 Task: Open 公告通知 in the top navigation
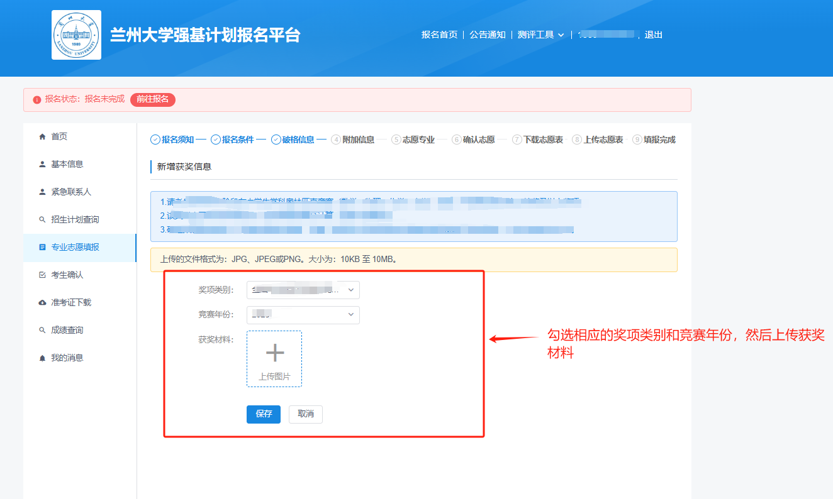(x=487, y=35)
